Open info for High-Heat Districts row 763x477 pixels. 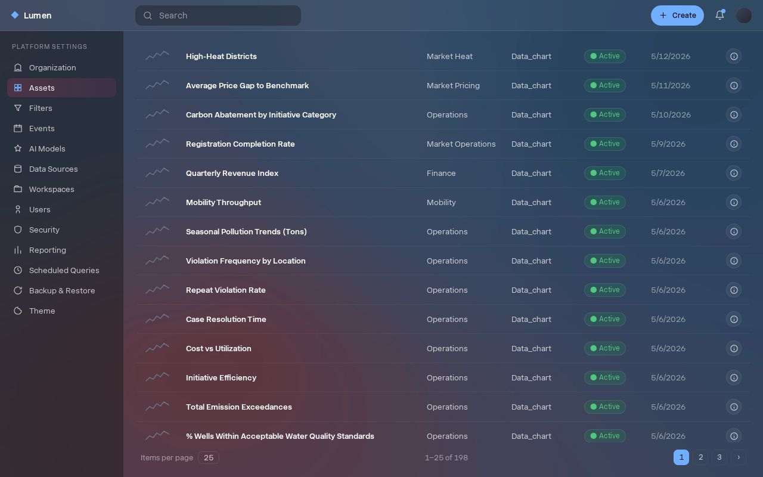[x=734, y=56]
